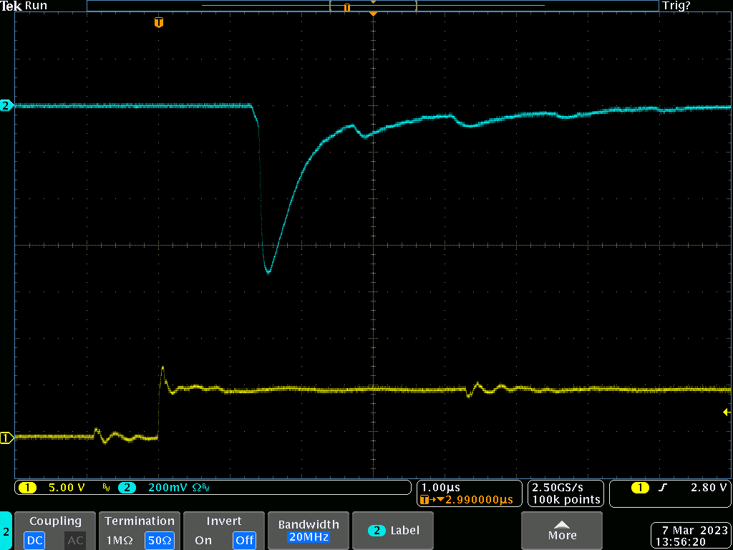733x550 pixels.
Task: Click the trigger level arrow on right edge
Action: pyautogui.click(x=726, y=412)
